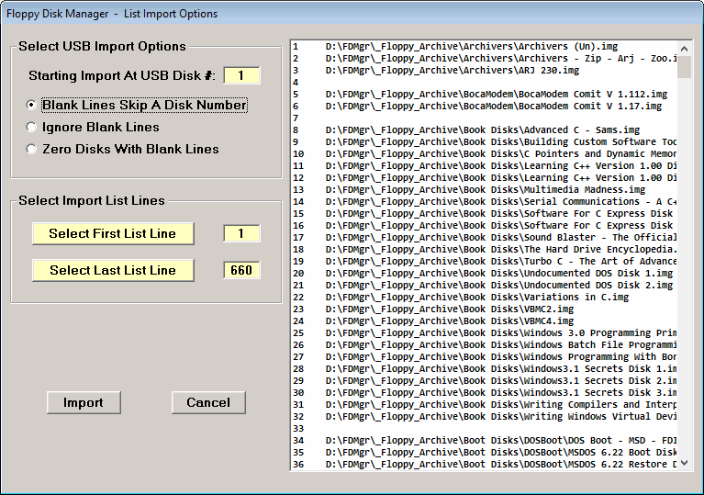Select line 6 BocaModem Comit V 1.17.img

coord(484,106)
